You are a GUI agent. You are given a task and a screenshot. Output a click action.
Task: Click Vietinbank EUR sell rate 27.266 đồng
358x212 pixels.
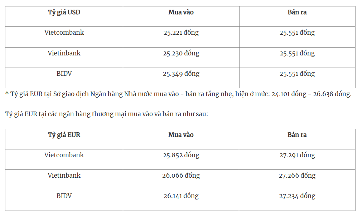[297, 176]
